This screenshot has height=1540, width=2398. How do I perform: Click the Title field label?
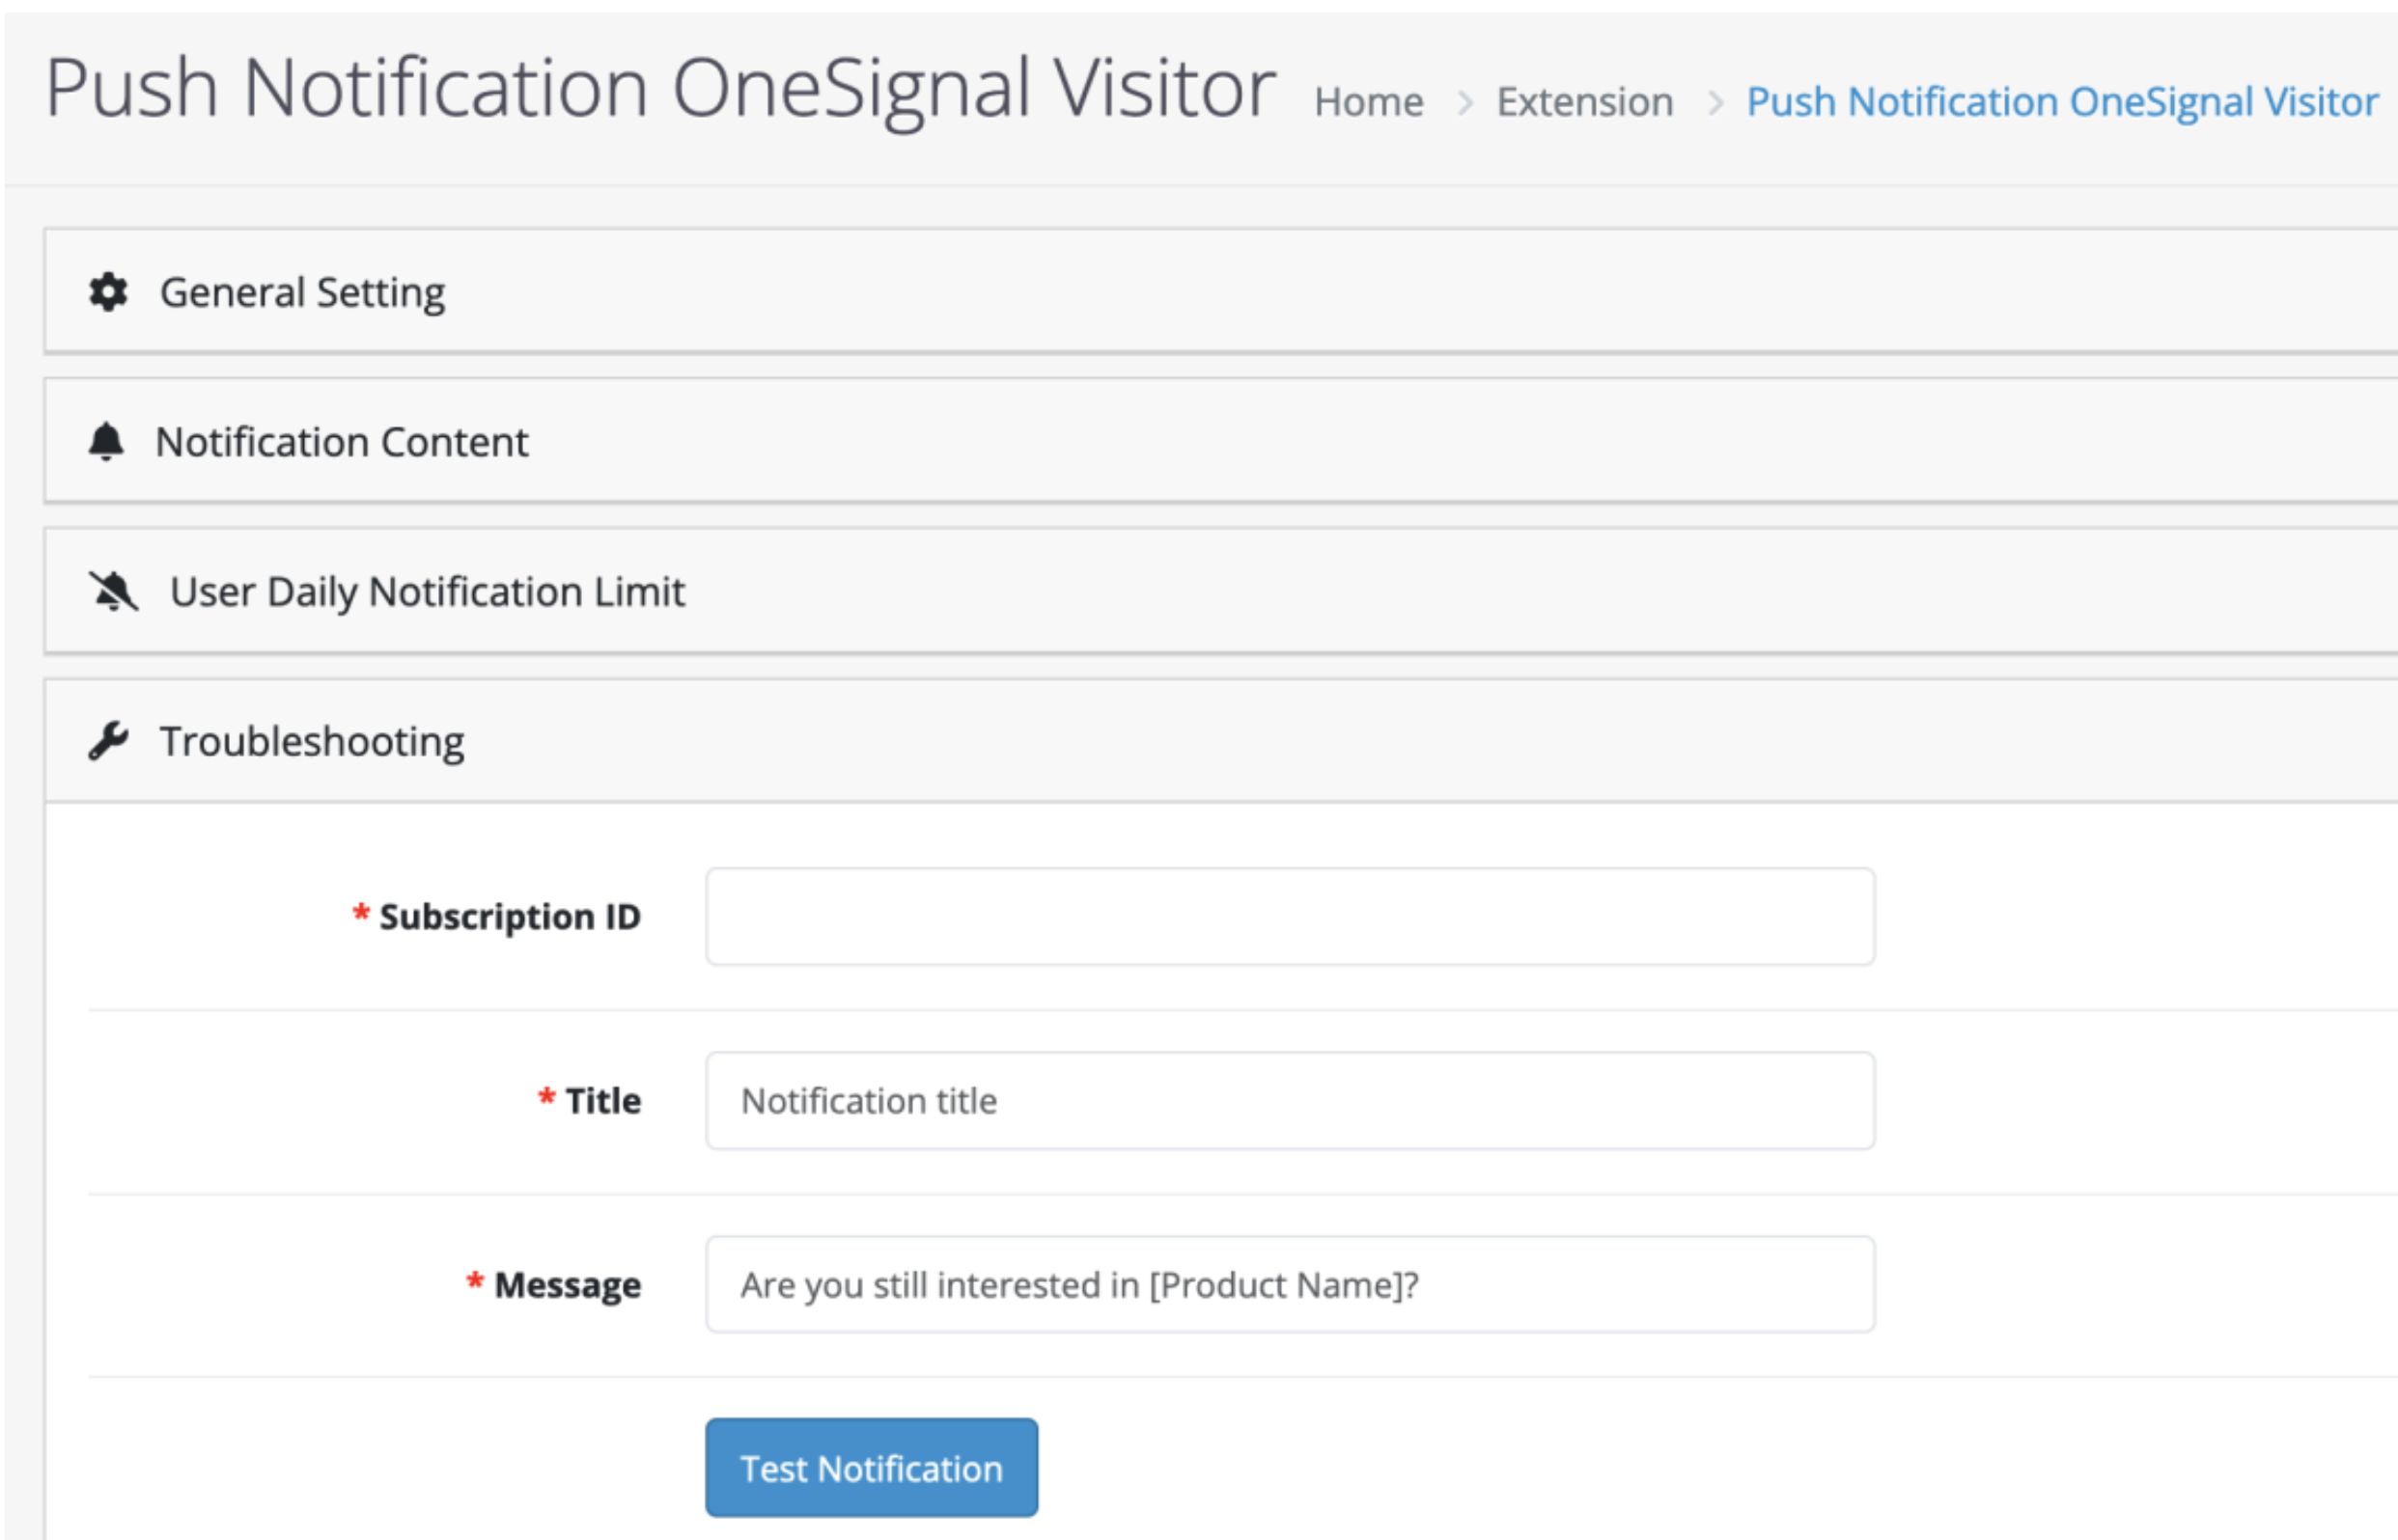click(x=603, y=1100)
